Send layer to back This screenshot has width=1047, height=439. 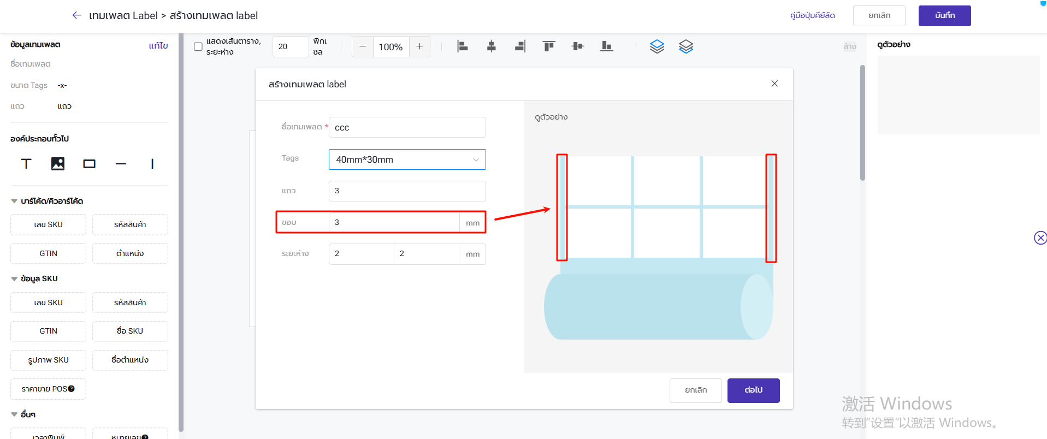[x=686, y=46]
